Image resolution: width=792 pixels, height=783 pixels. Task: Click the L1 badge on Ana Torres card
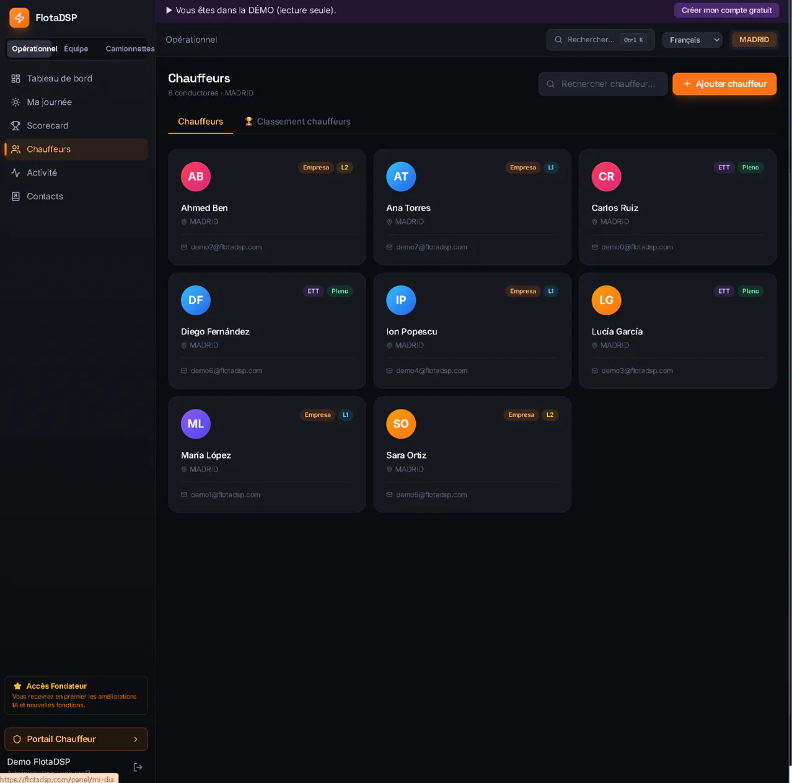coord(551,168)
